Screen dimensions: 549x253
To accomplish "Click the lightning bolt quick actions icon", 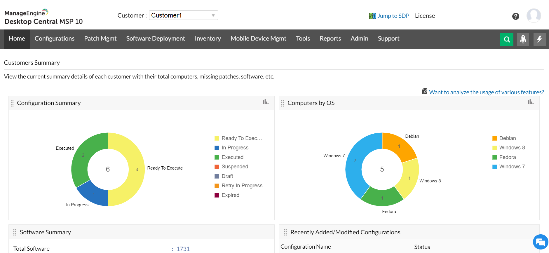I will (x=539, y=39).
